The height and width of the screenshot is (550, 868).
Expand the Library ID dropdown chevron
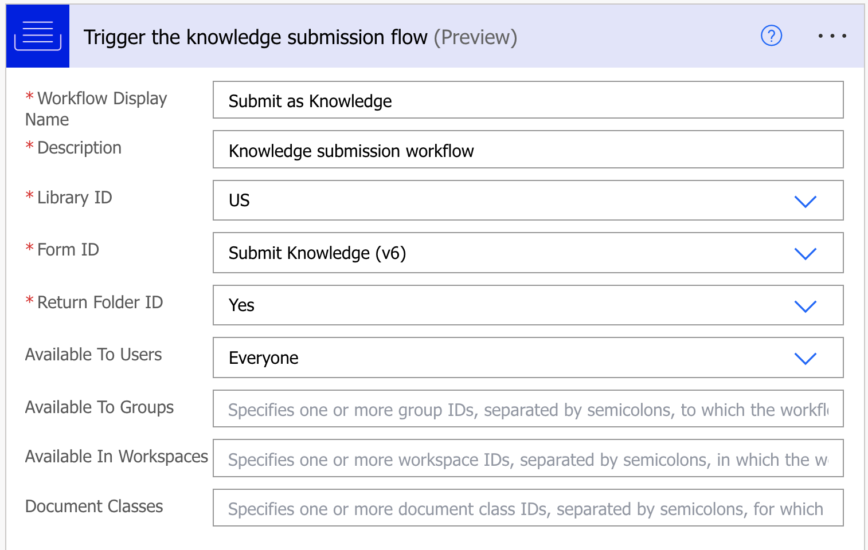805,201
